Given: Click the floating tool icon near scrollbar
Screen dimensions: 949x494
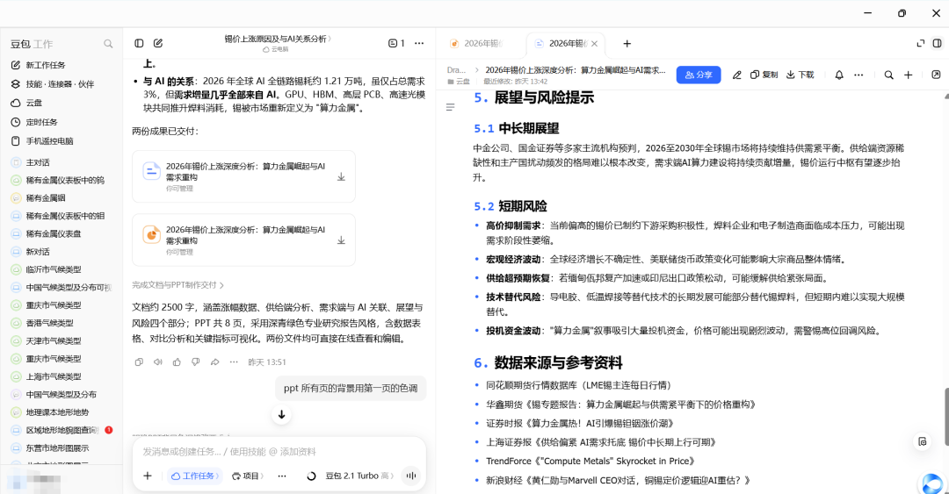Looking at the screenshot, I should point(923,442).
